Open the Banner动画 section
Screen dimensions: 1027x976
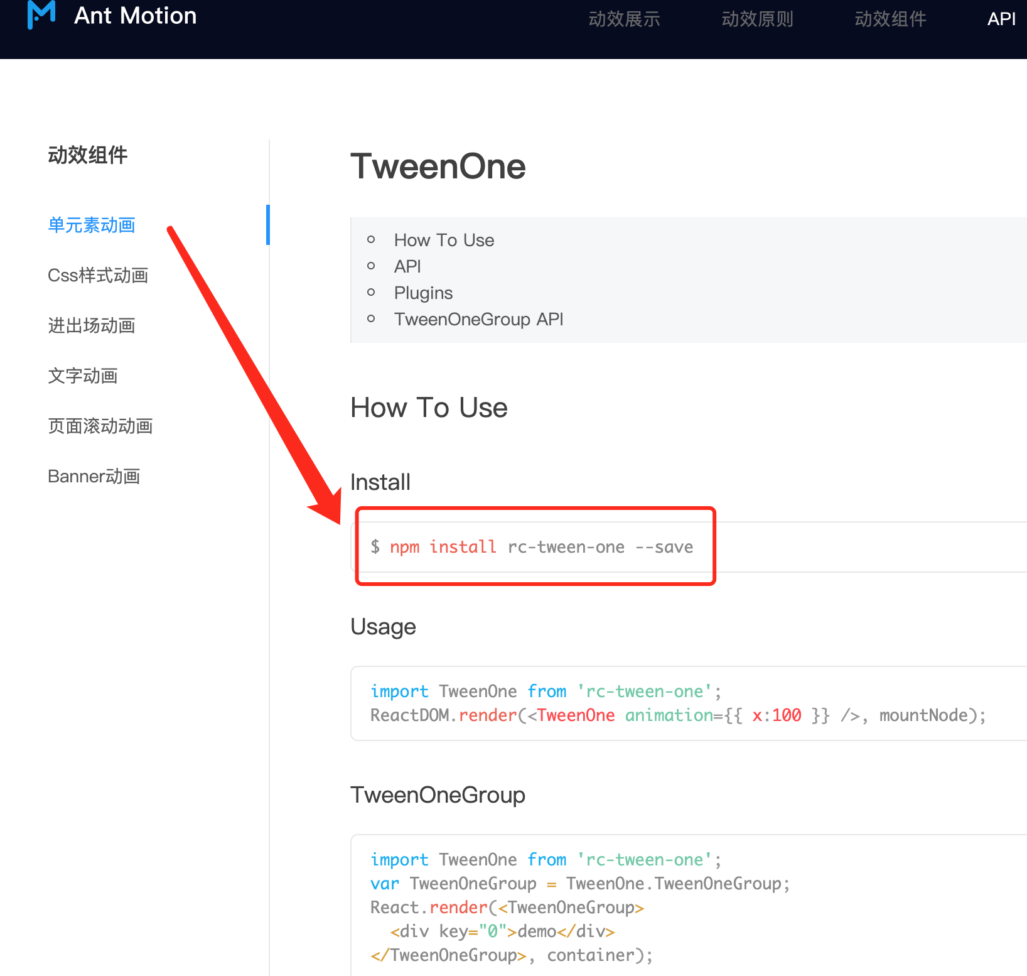tap(94, 476)
